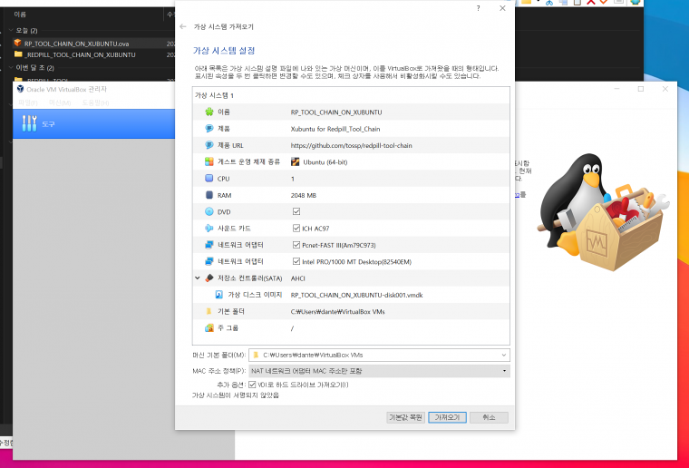
Task: Click the guest OS type icon
Action: [209, 161]
